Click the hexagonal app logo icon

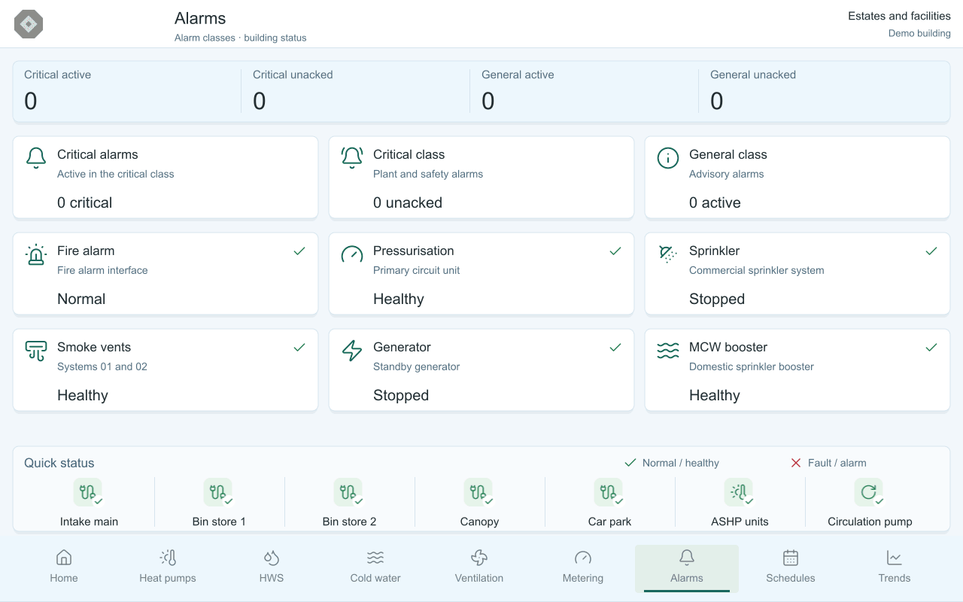pyautogui.click(x=29, y=24)
